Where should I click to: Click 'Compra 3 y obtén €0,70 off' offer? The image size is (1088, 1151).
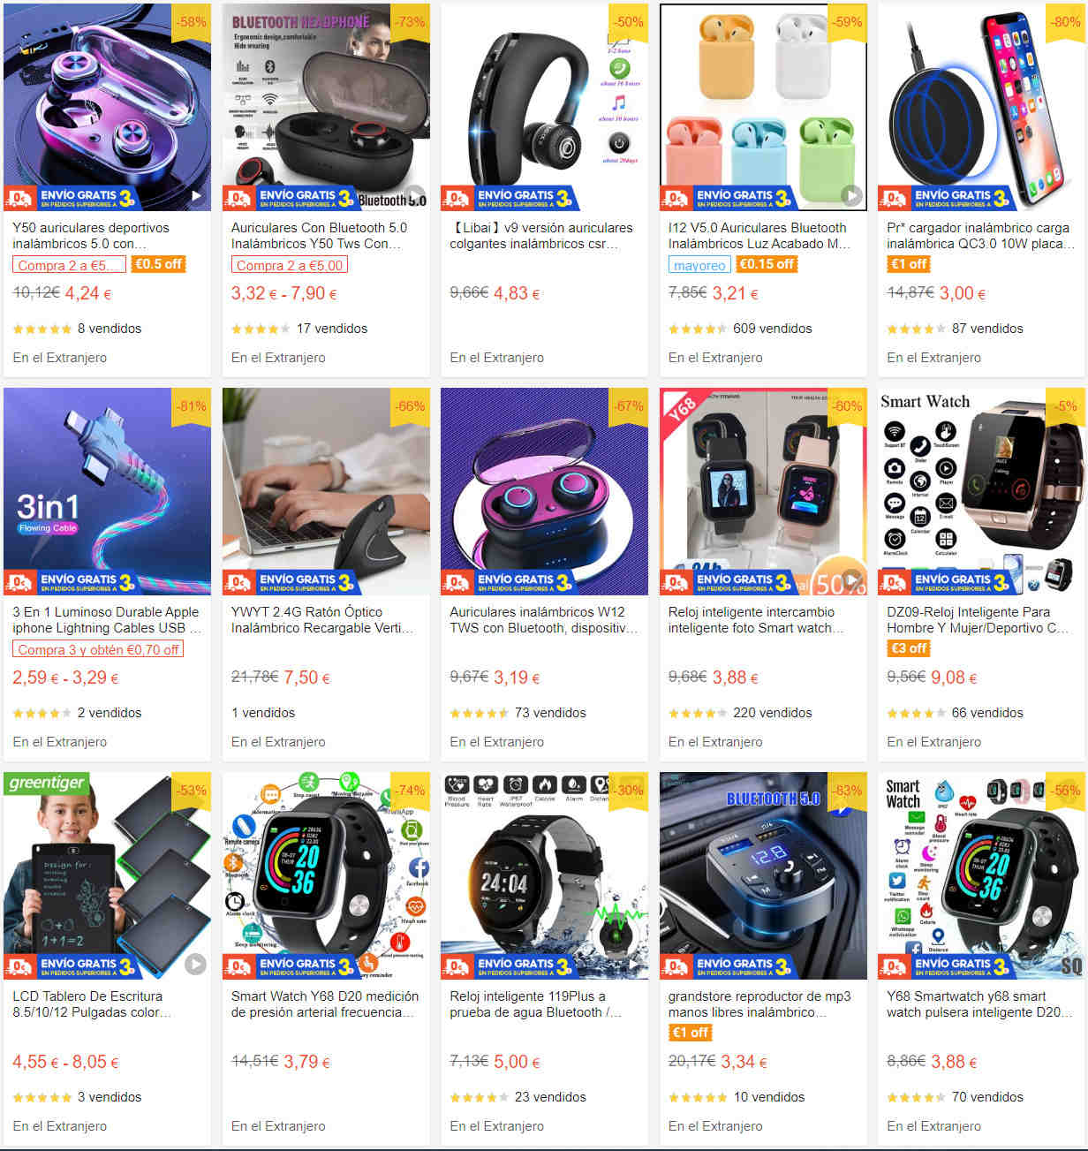pyautogui.click(x=98, y=649)
